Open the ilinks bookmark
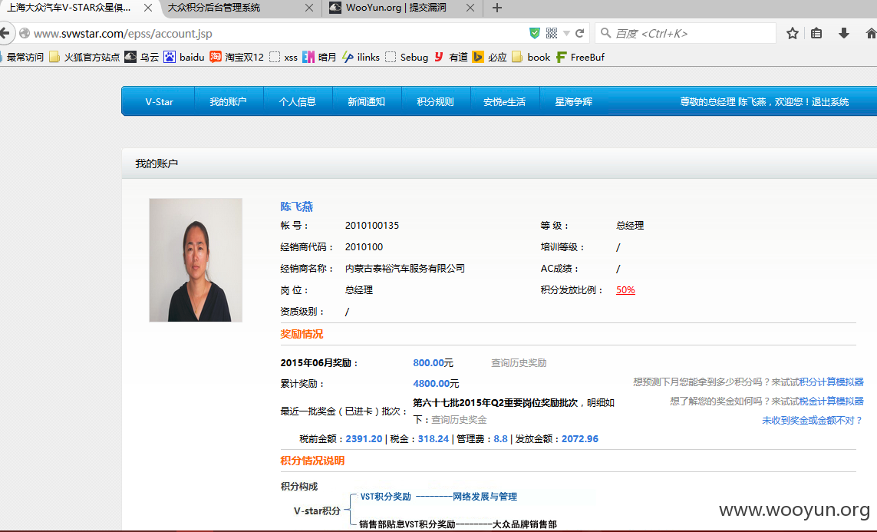877x532 pixels. click(x=361, y=57)
